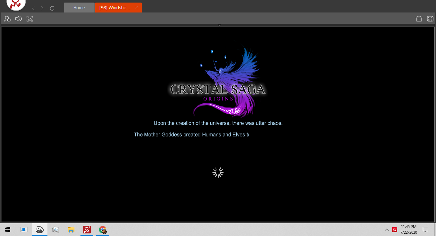
Task: Close the [S6] Windshe... tab
Action: click(136, 8)
